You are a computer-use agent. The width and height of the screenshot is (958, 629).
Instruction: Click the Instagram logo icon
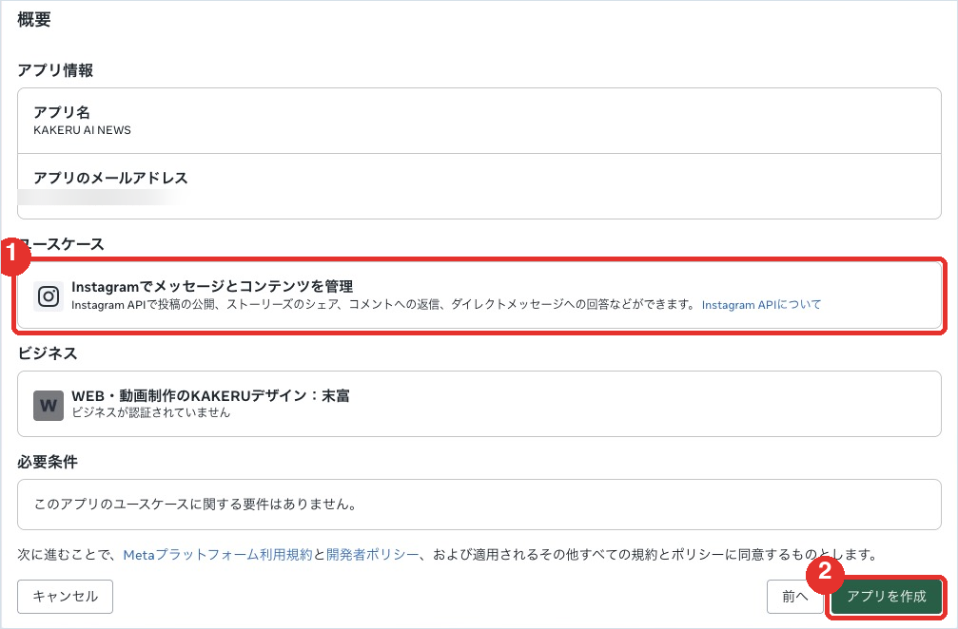pos(49,296)
